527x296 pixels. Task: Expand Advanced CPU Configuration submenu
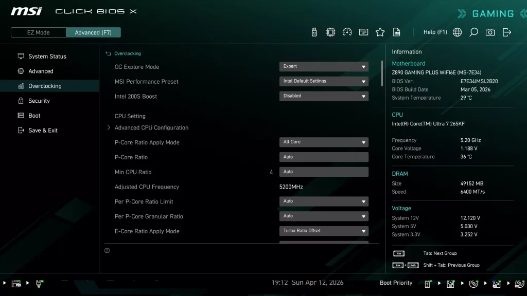coord(151,127)
